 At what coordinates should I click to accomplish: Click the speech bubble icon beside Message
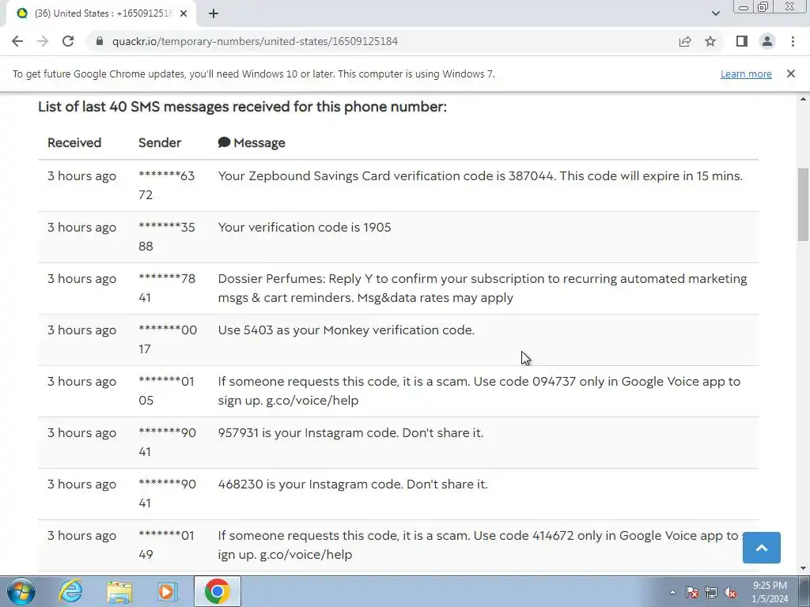(x=224, y=142)
